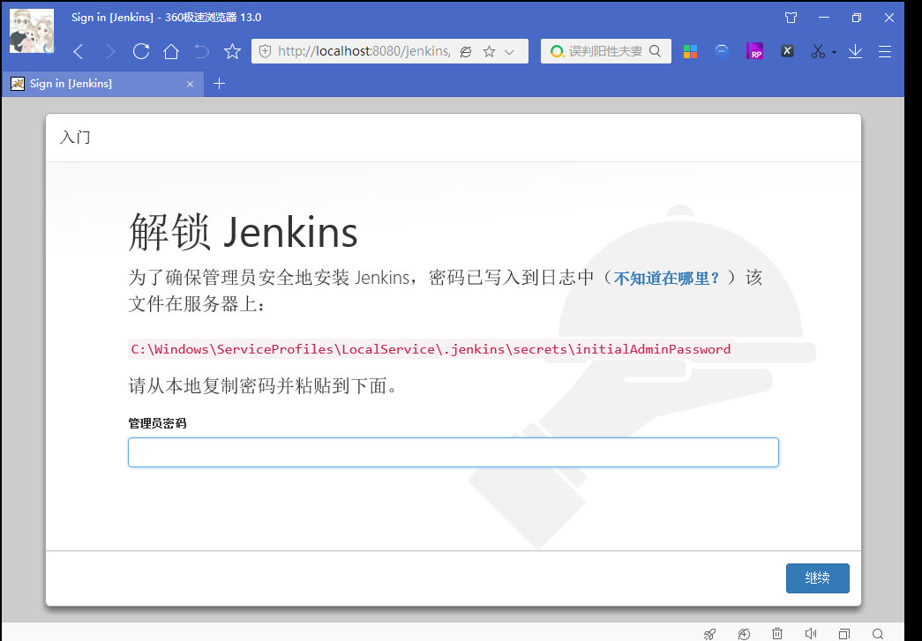922x641 pixels.
Task: Open the browser hamburger menu
Action: (x=885, y=52)
